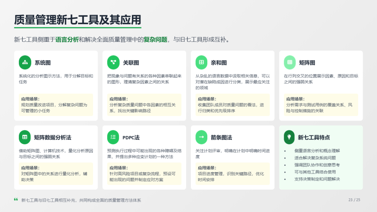377x212 pixels.
Task: Click the 矩阵图 light green icon
Action: (x=290, y=62)
